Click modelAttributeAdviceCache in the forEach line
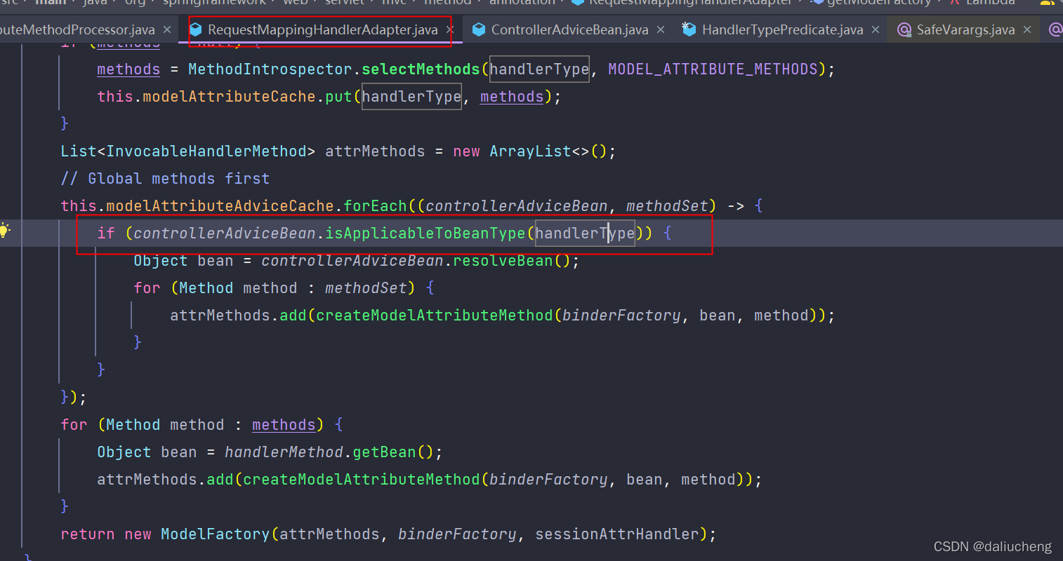1063x561 pixels. pos(220,205)
